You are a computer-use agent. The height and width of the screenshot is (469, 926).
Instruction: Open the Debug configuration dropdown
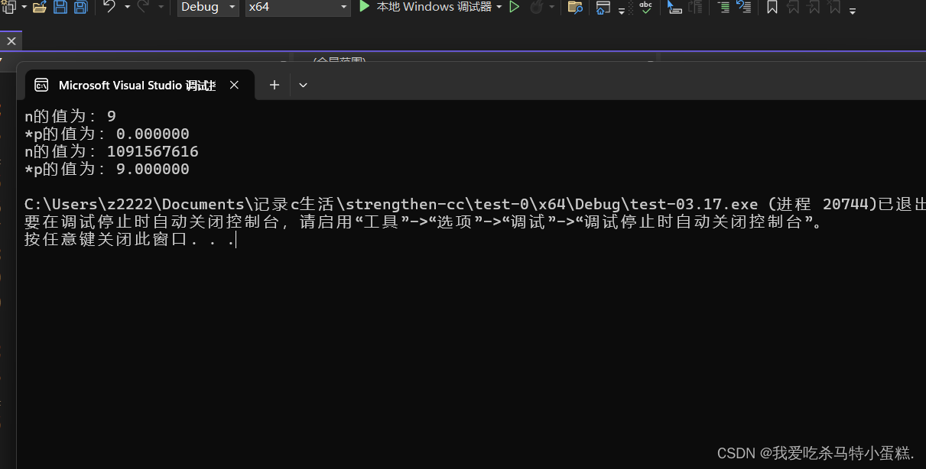(x=209, y=7)
